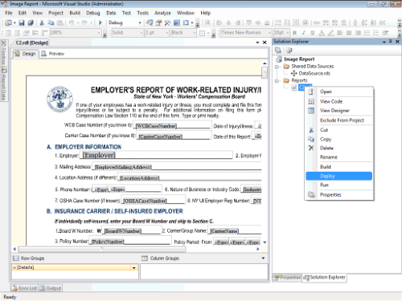
Task: Click the Properties Window toolbar icon
Action: (x=158, y=22)
